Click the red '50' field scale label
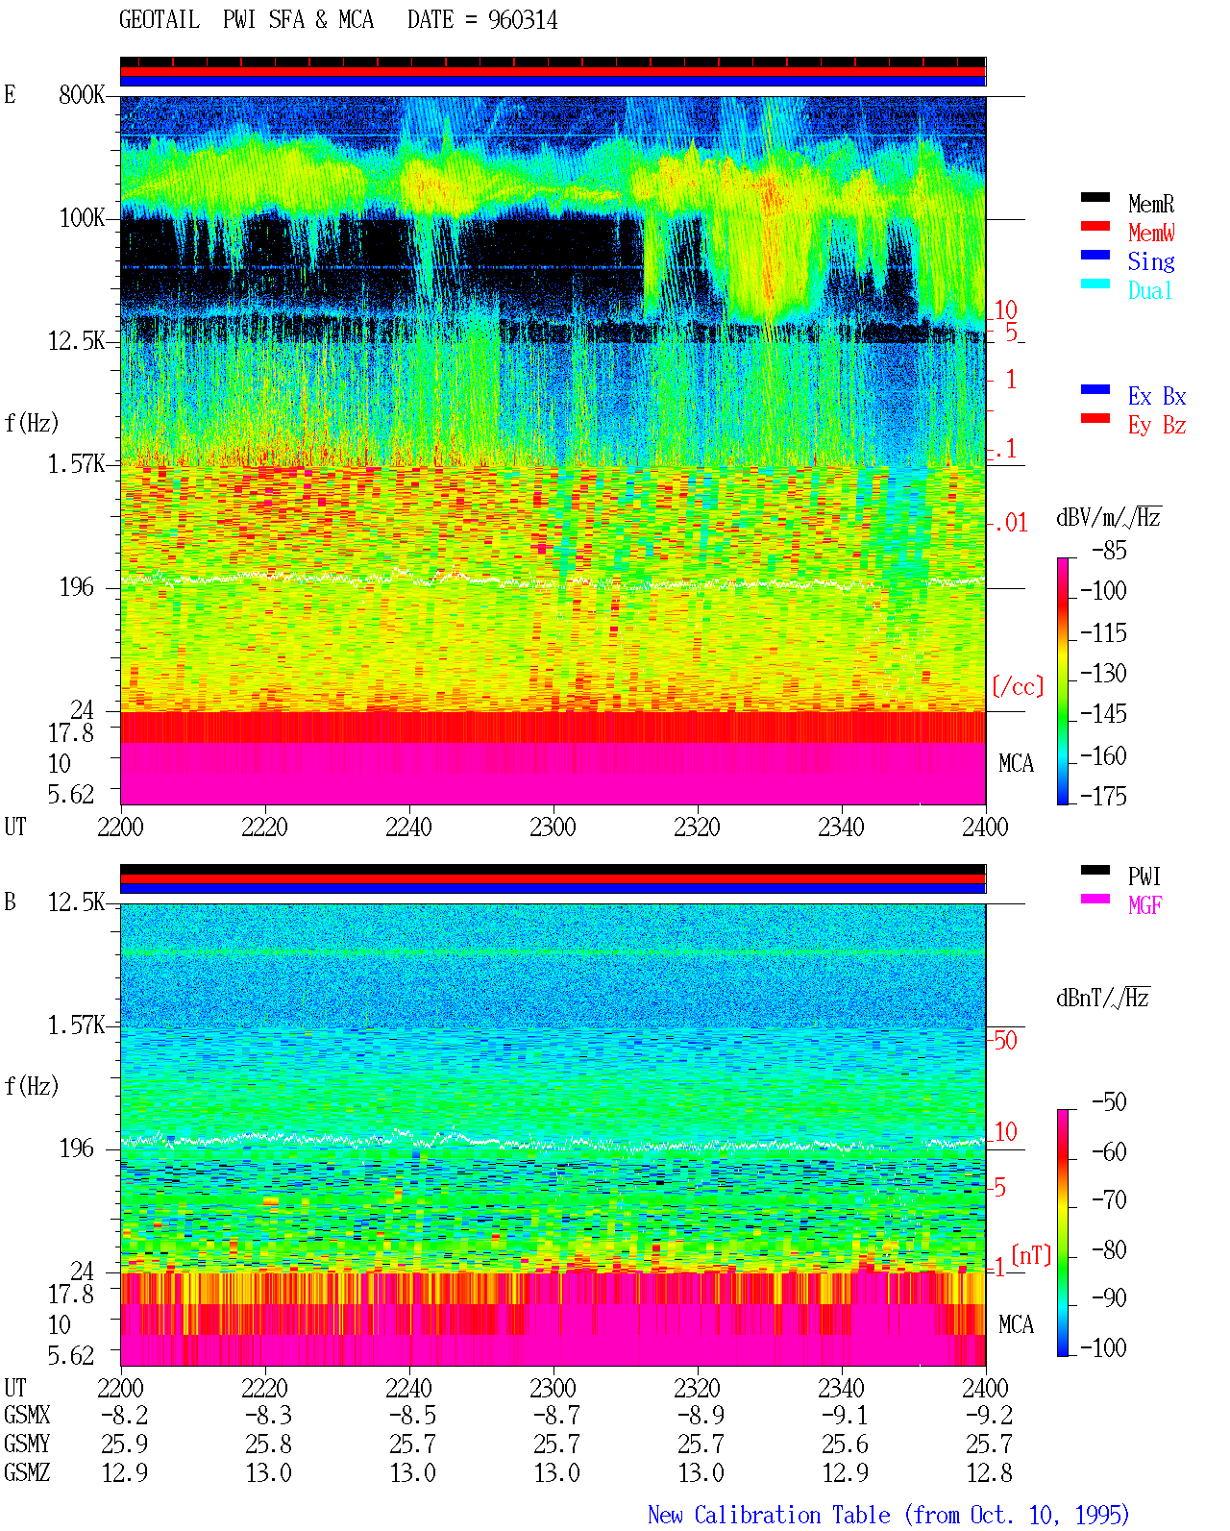The image size is (1230, 1531). (1005, 1040)
